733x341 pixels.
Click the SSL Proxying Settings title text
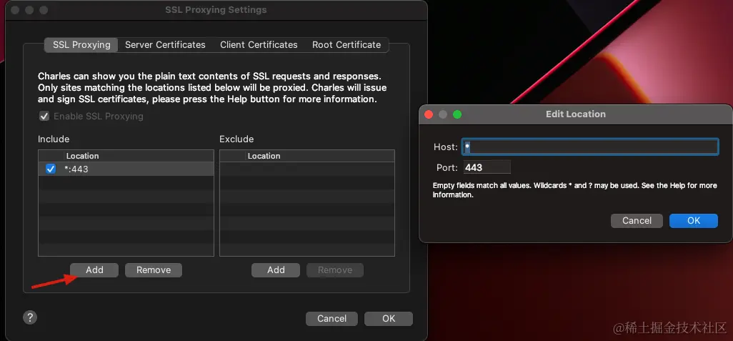216,10
